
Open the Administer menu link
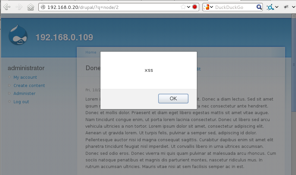[x=24, y=93]
